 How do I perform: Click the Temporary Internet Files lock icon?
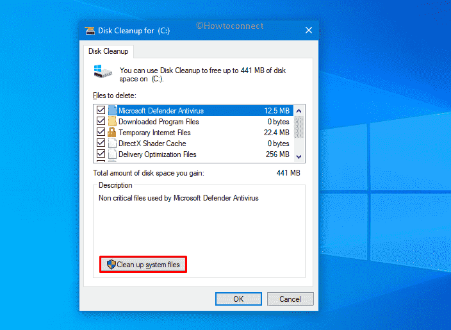click(112, 133)
